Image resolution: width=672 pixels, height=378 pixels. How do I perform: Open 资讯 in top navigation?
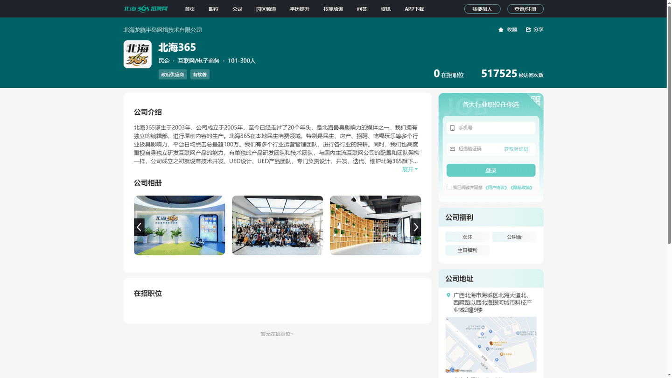[385, 9]
